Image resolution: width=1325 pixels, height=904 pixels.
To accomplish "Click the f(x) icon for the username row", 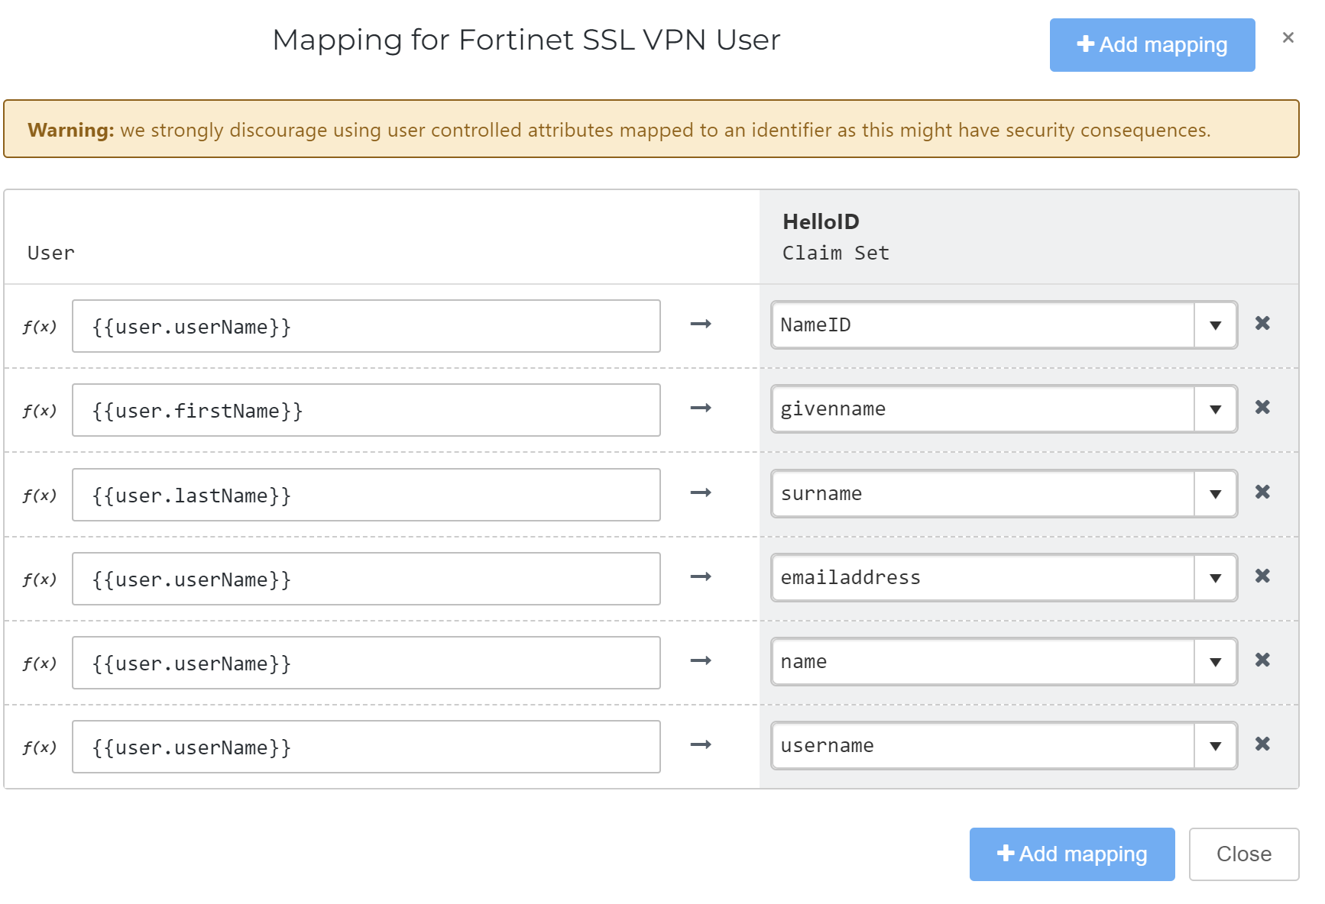I will (40, 747).
